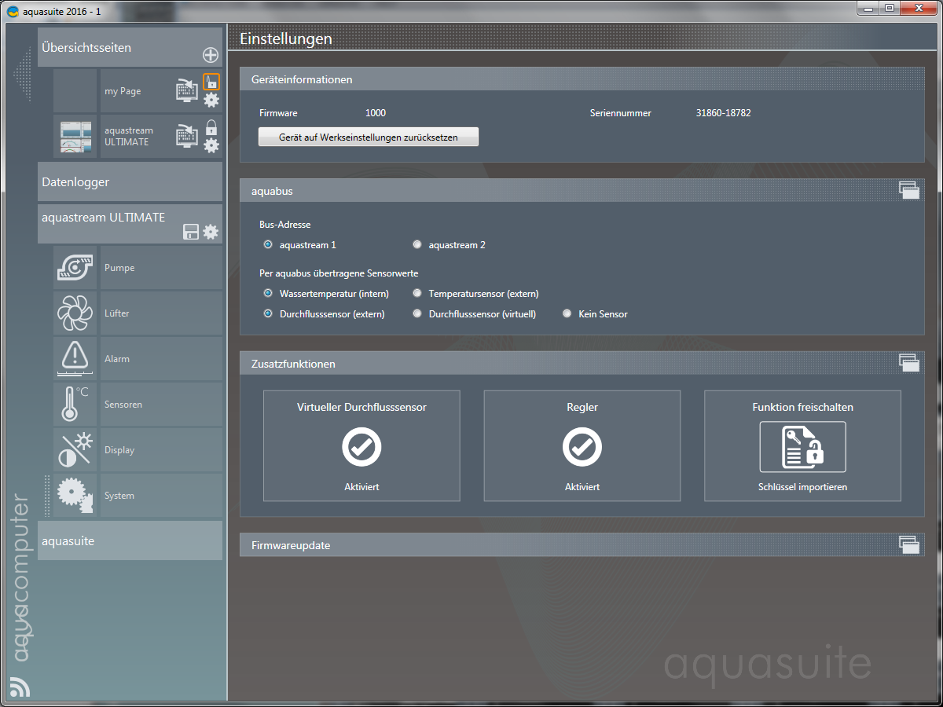Click the System gears icon
Viewport: 943px width, 707px height.
pos(75,496)
